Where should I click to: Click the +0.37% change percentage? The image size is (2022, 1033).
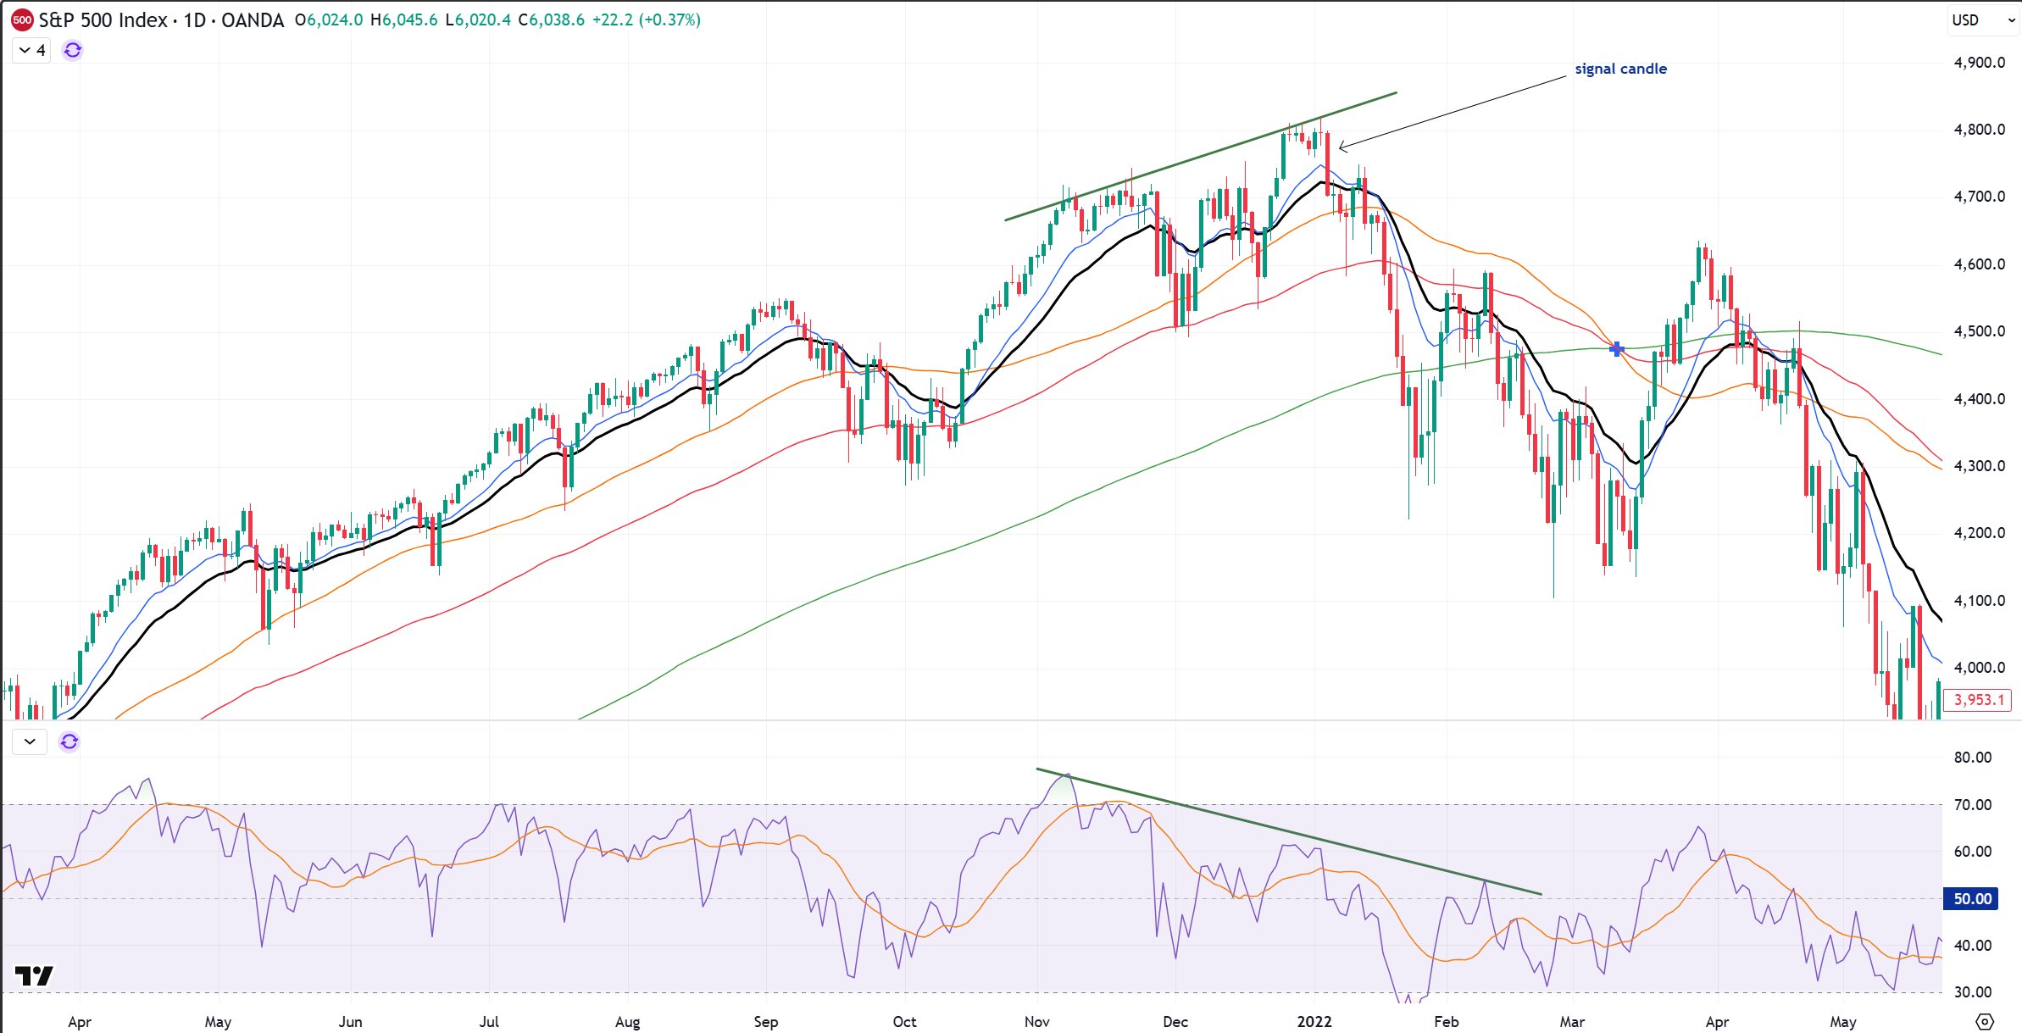pos(669,20)
